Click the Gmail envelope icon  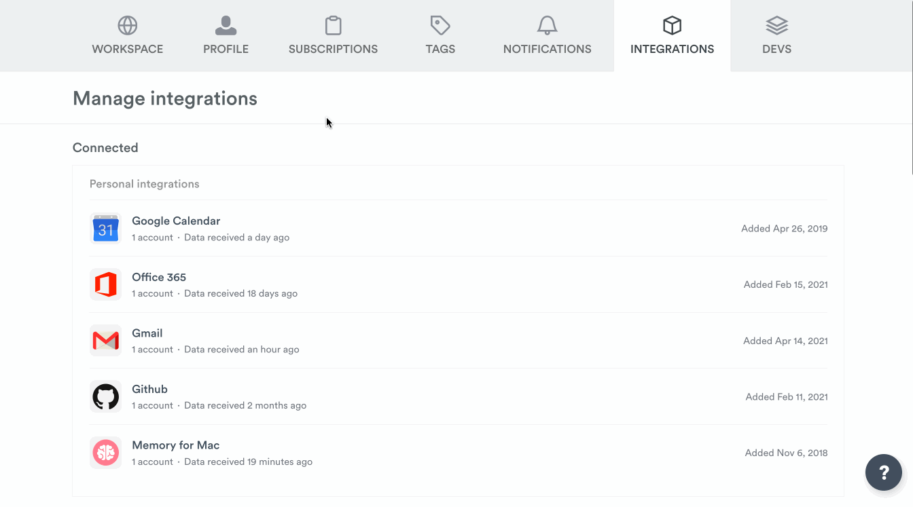pos(105,341)
